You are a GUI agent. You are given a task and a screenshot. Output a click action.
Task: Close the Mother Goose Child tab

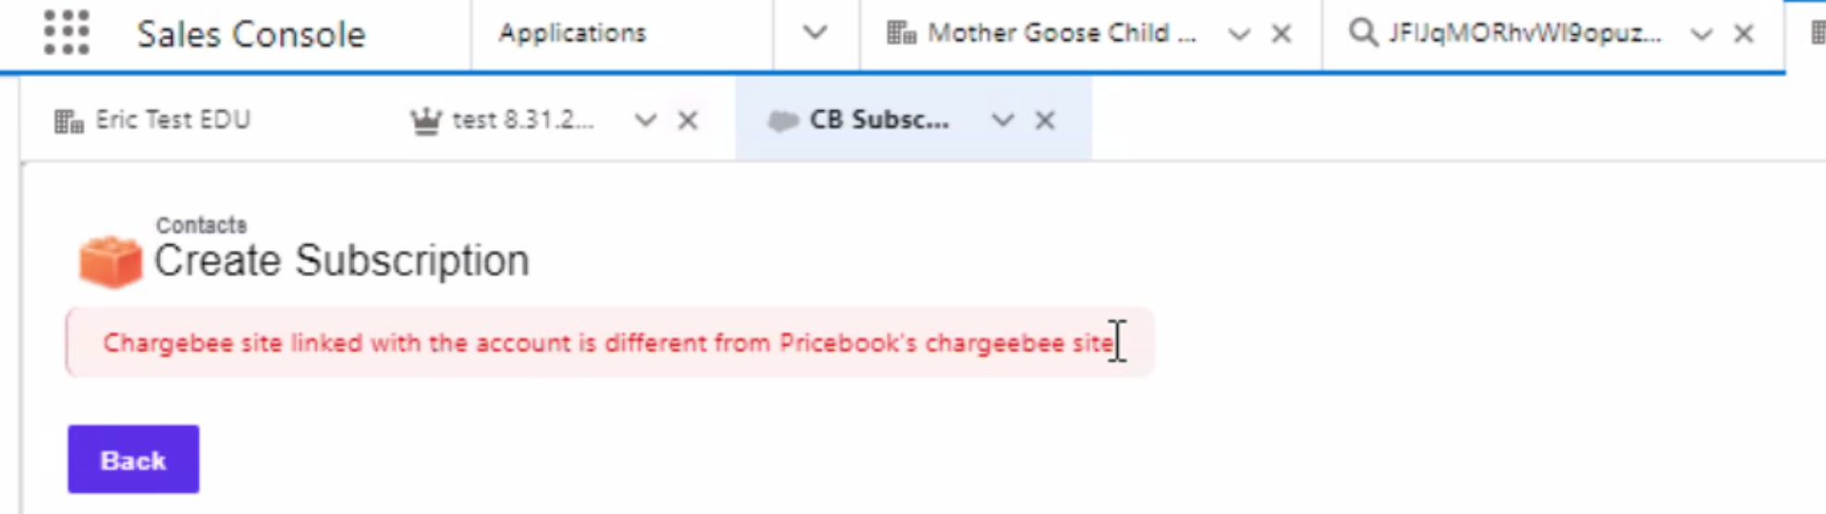[1281, 34]
